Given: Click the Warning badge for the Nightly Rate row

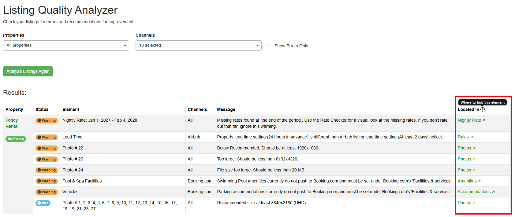Looking at the screenshot, I should [47, 120].
